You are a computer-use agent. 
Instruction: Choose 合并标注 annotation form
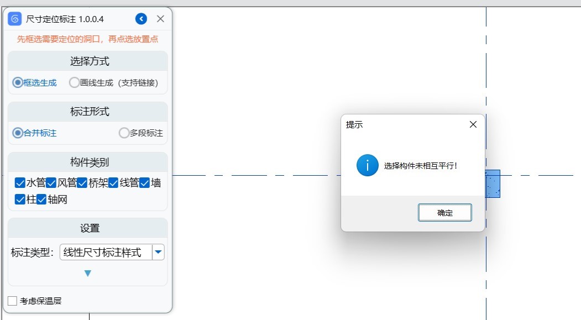[x=18, y=133]
